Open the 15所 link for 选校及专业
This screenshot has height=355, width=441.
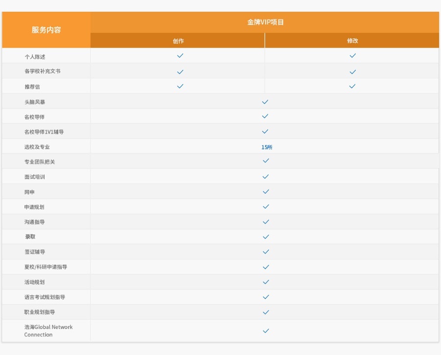267,147
